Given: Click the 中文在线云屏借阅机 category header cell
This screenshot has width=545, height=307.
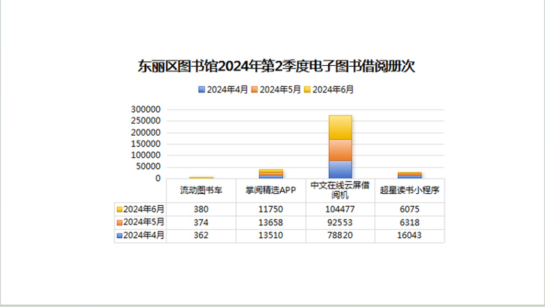Looking at the screenshot, I should click(x=340, y=190).
